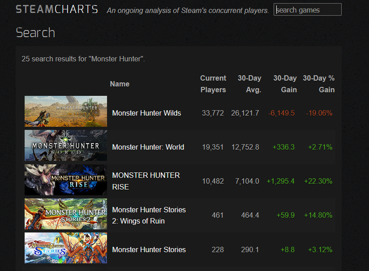
Task: Open the Monster Hunter Wilds link
Action: (x=146, y=113)
